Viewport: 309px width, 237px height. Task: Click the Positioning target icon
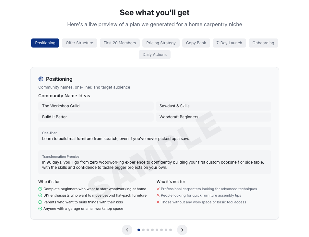[41, 79]
